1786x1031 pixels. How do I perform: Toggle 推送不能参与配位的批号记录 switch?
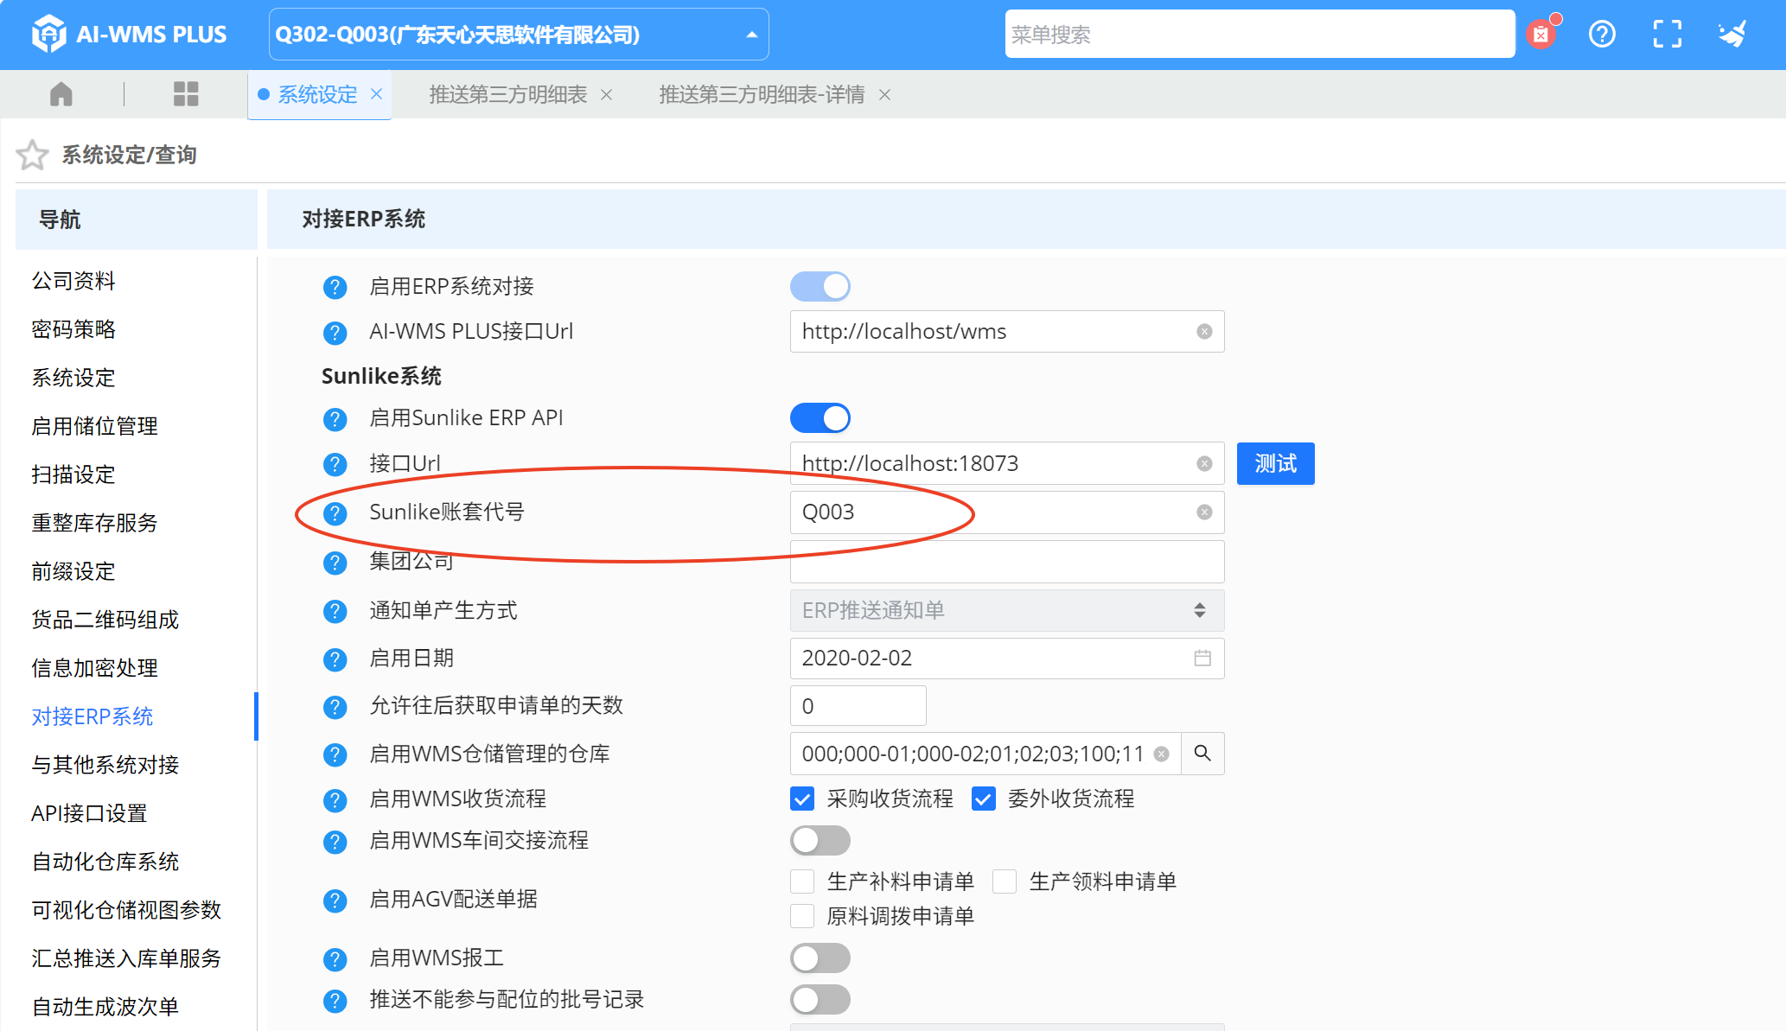coord(820,999)
